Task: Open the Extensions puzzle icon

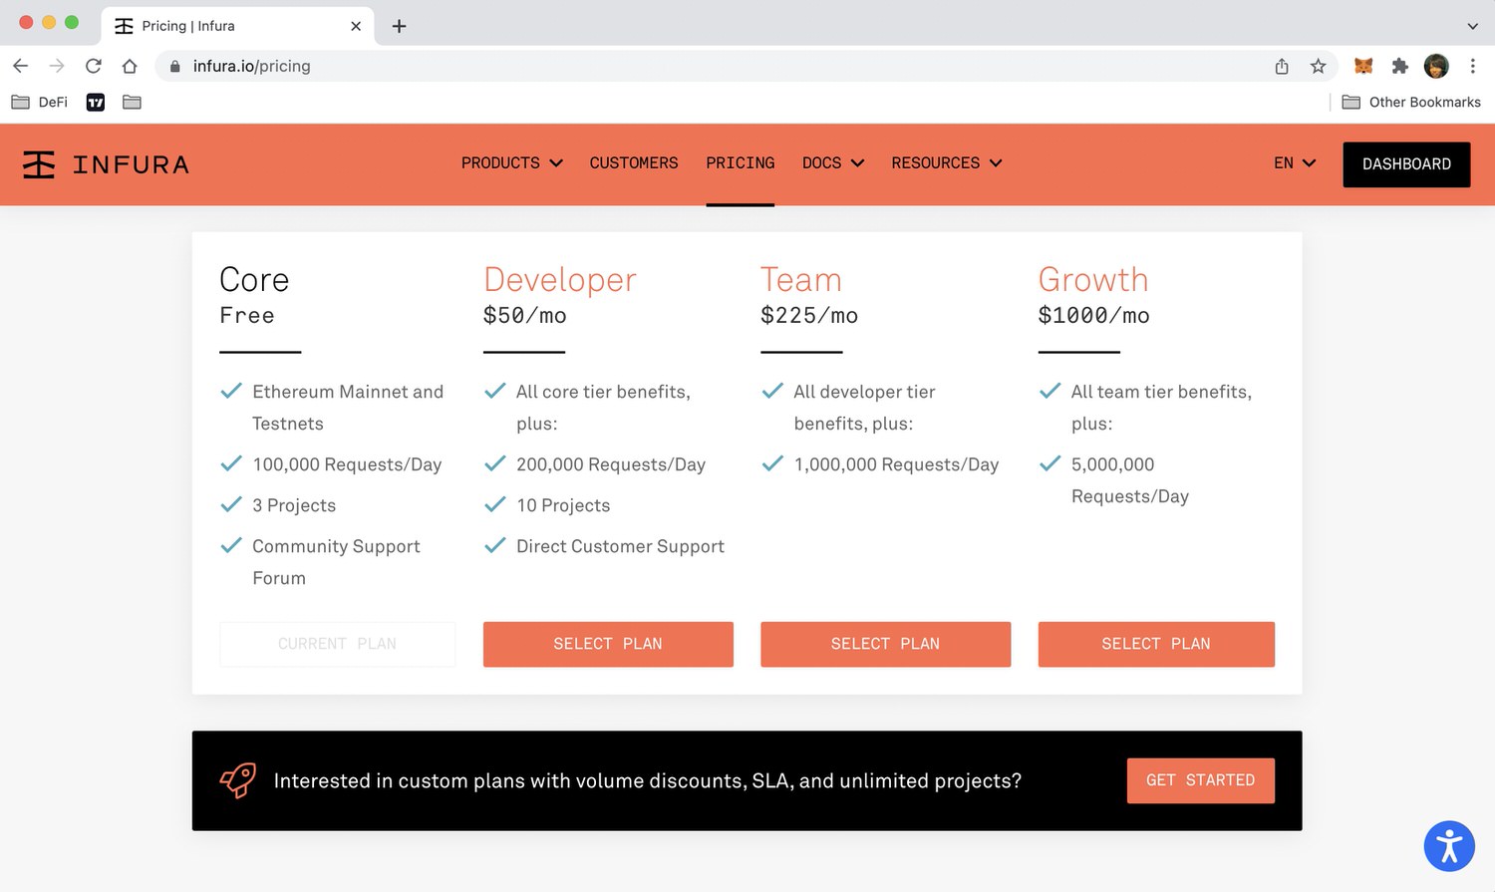Action: tap(1400, 66)
